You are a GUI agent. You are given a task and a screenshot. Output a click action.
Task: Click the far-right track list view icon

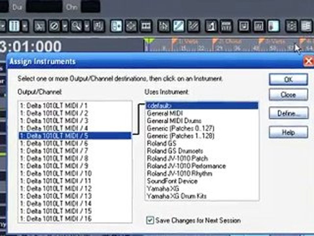tap(306, 26)
